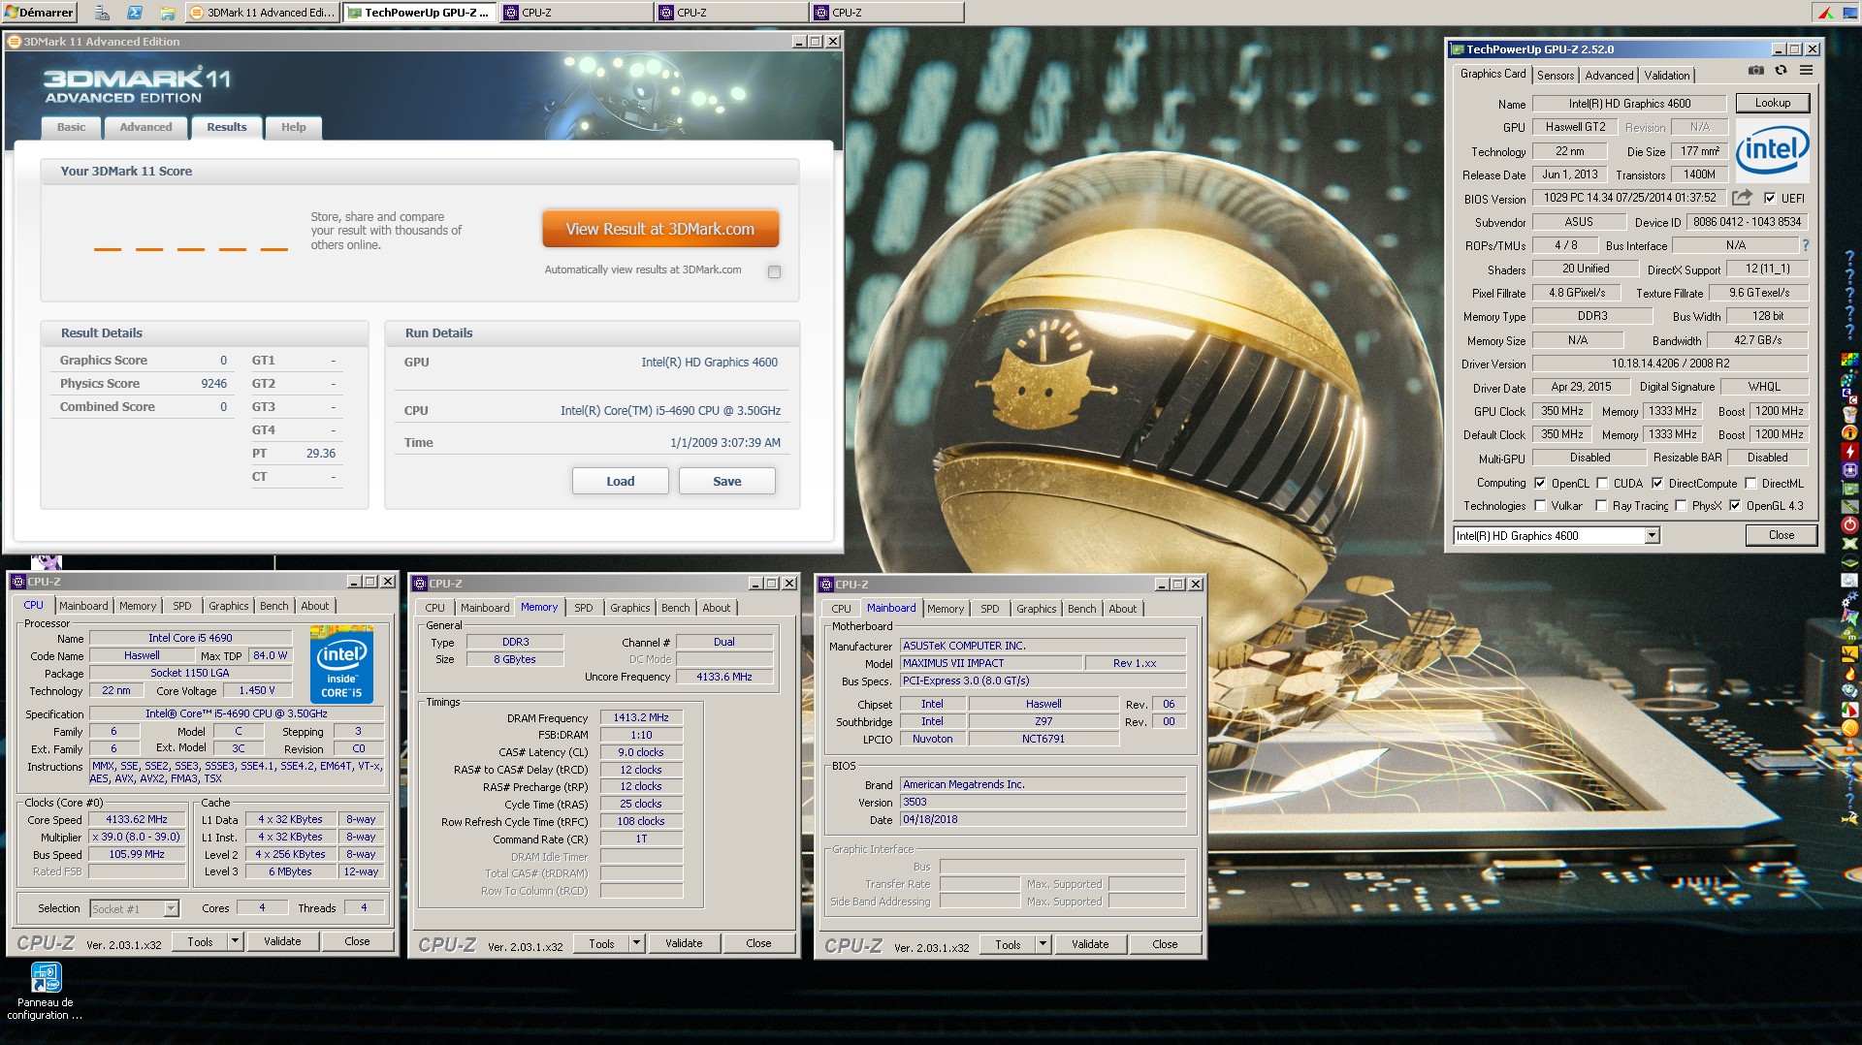Viewport: 1862px width, 1045px height.
Task: Open the Help tab in 3DMark 11
Action: [293, 127]
